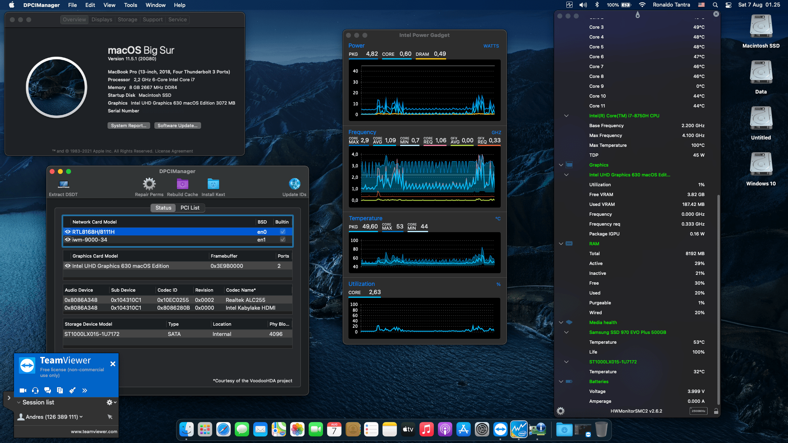This screenshot has width=788, height=443.
Task: Collapse Graphics group in HWMonitorSMC2
Action: click(x=561, y=165)
